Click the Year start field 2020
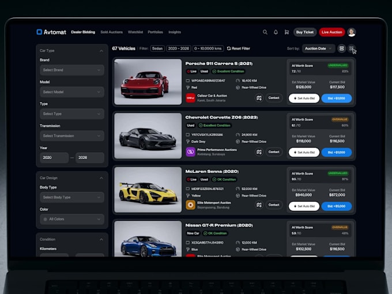The image size is (392, 294). 54,158
